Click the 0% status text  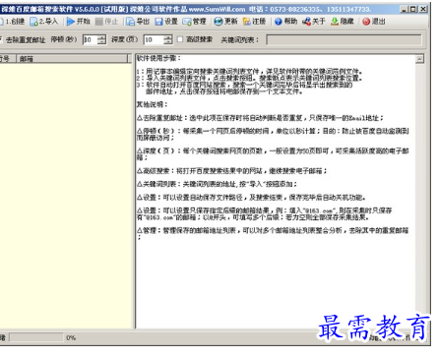71,337
